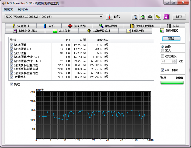The image size is (191, 148).
Task: Click the 123.299 MB/秒 burst rate value
Action: [x=99, y=77]
